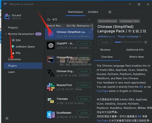Select the Overview tab
This screenshot has width=152, height=123.
click(x=107, y=57)
